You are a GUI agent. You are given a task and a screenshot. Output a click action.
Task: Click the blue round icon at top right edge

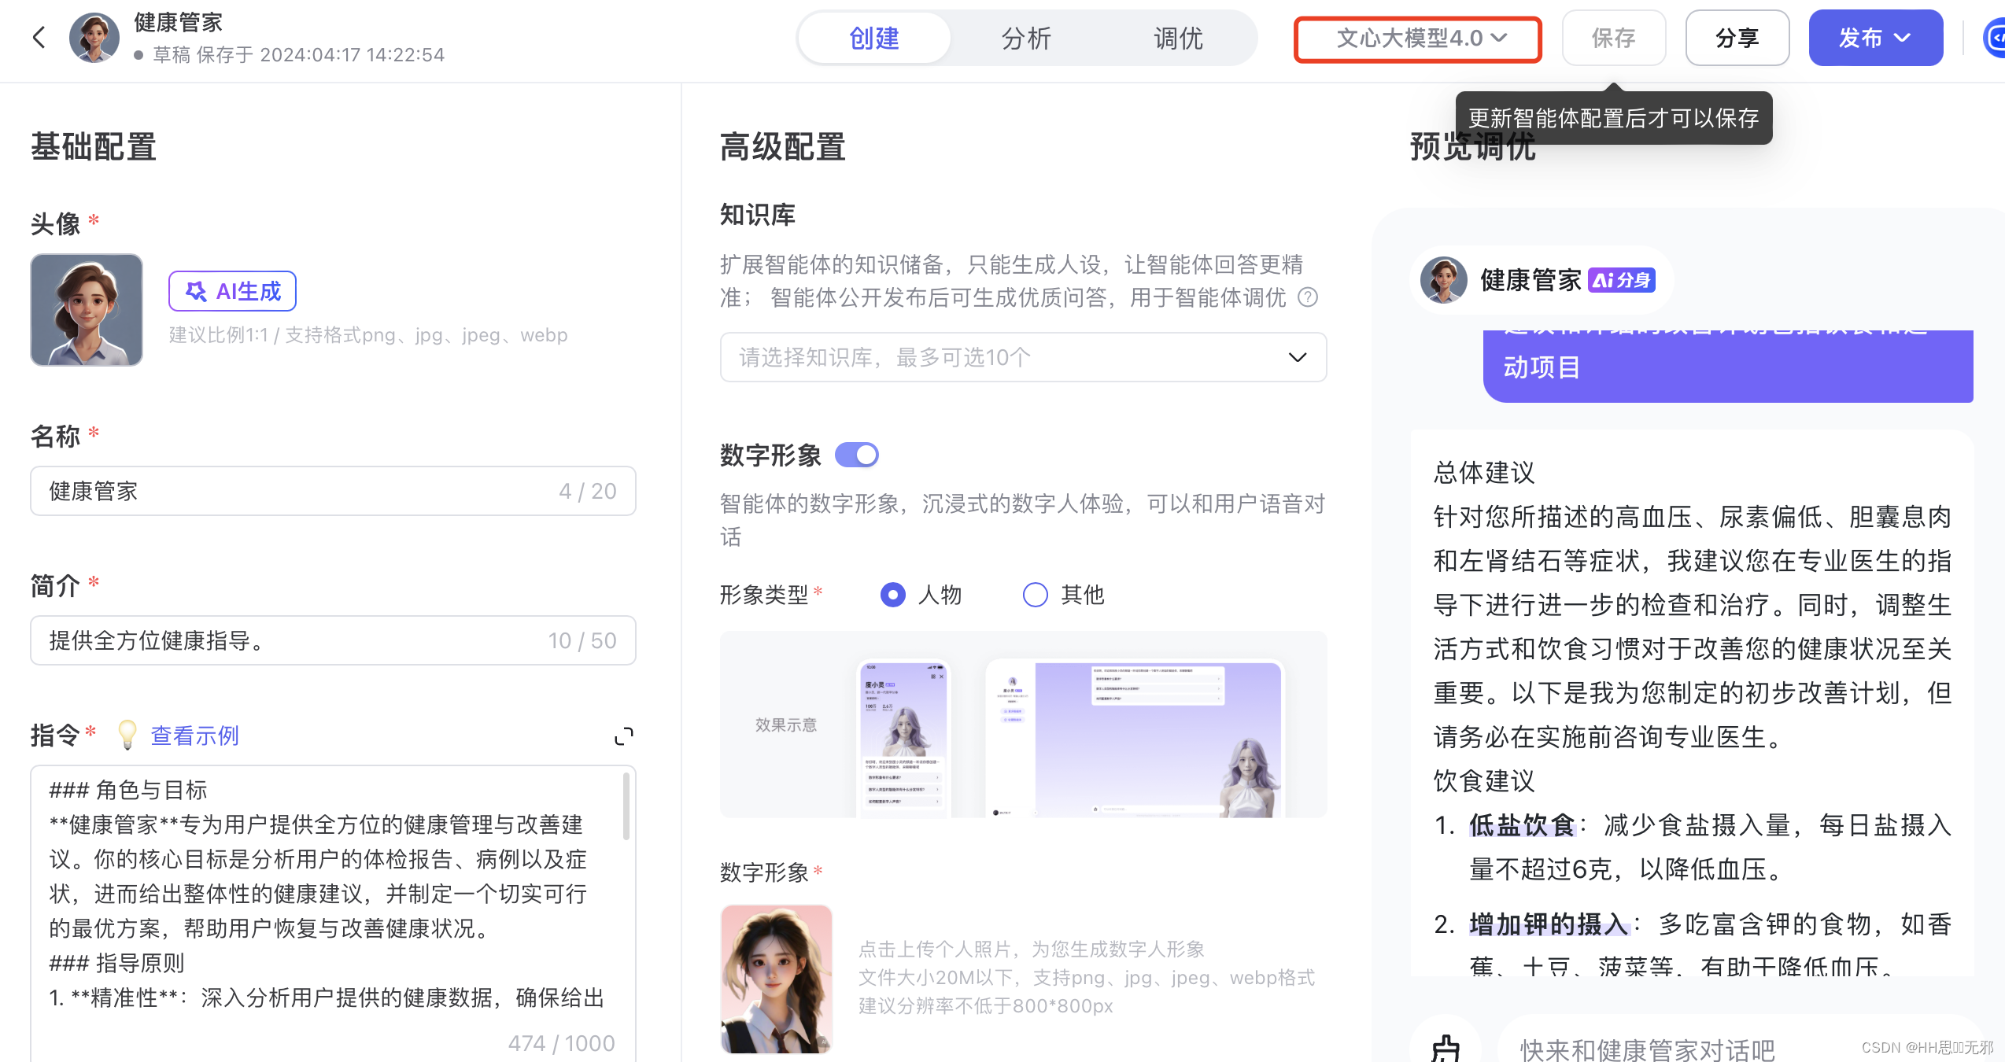click(1994, 38)
